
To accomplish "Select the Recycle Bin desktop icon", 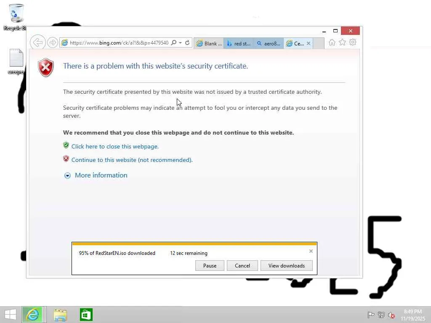I will pos(16,17).
